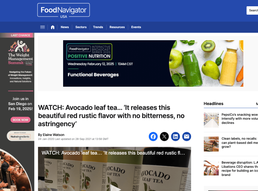Screen dimensions: 258x191
Task: Share article via email icon
Action: pos(187,136)
